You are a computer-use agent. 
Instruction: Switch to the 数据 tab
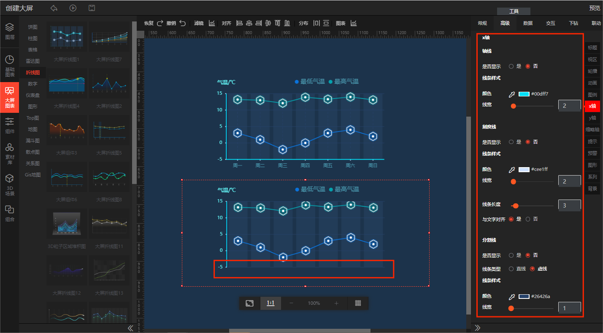[x=527, y=23]
